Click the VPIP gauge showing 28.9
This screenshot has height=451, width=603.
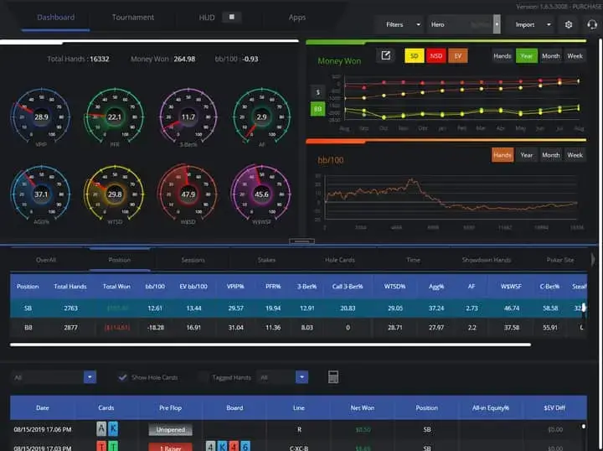41,117
